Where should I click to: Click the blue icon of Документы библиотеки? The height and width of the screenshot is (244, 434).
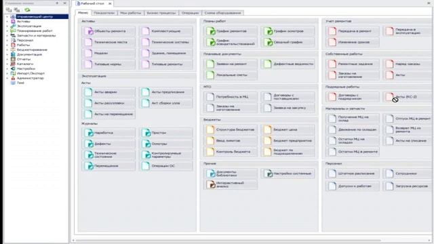[x=211, y=174]
